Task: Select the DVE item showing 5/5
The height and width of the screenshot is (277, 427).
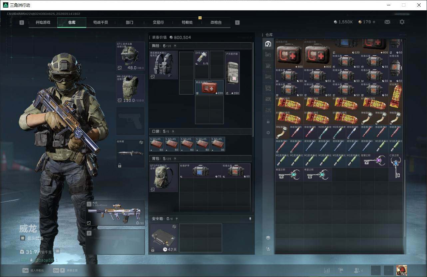Action: point(202,58)
